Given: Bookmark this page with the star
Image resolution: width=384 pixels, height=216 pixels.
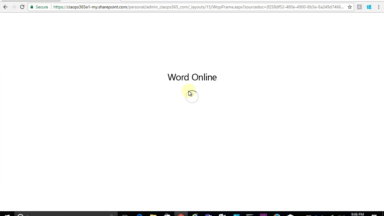Looking at the screenshot, I should coord(350,7).
